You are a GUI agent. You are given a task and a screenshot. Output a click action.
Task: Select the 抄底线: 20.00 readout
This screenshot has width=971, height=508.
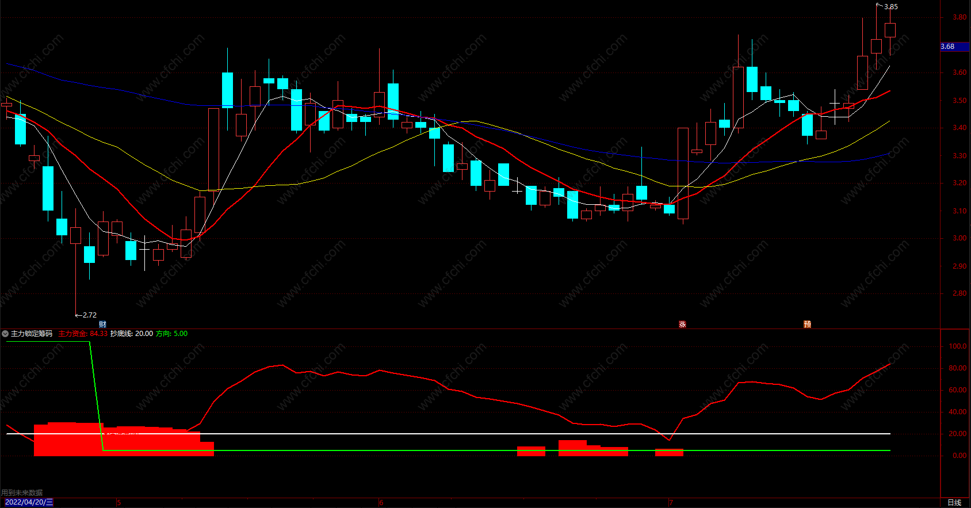pos(132,334)
